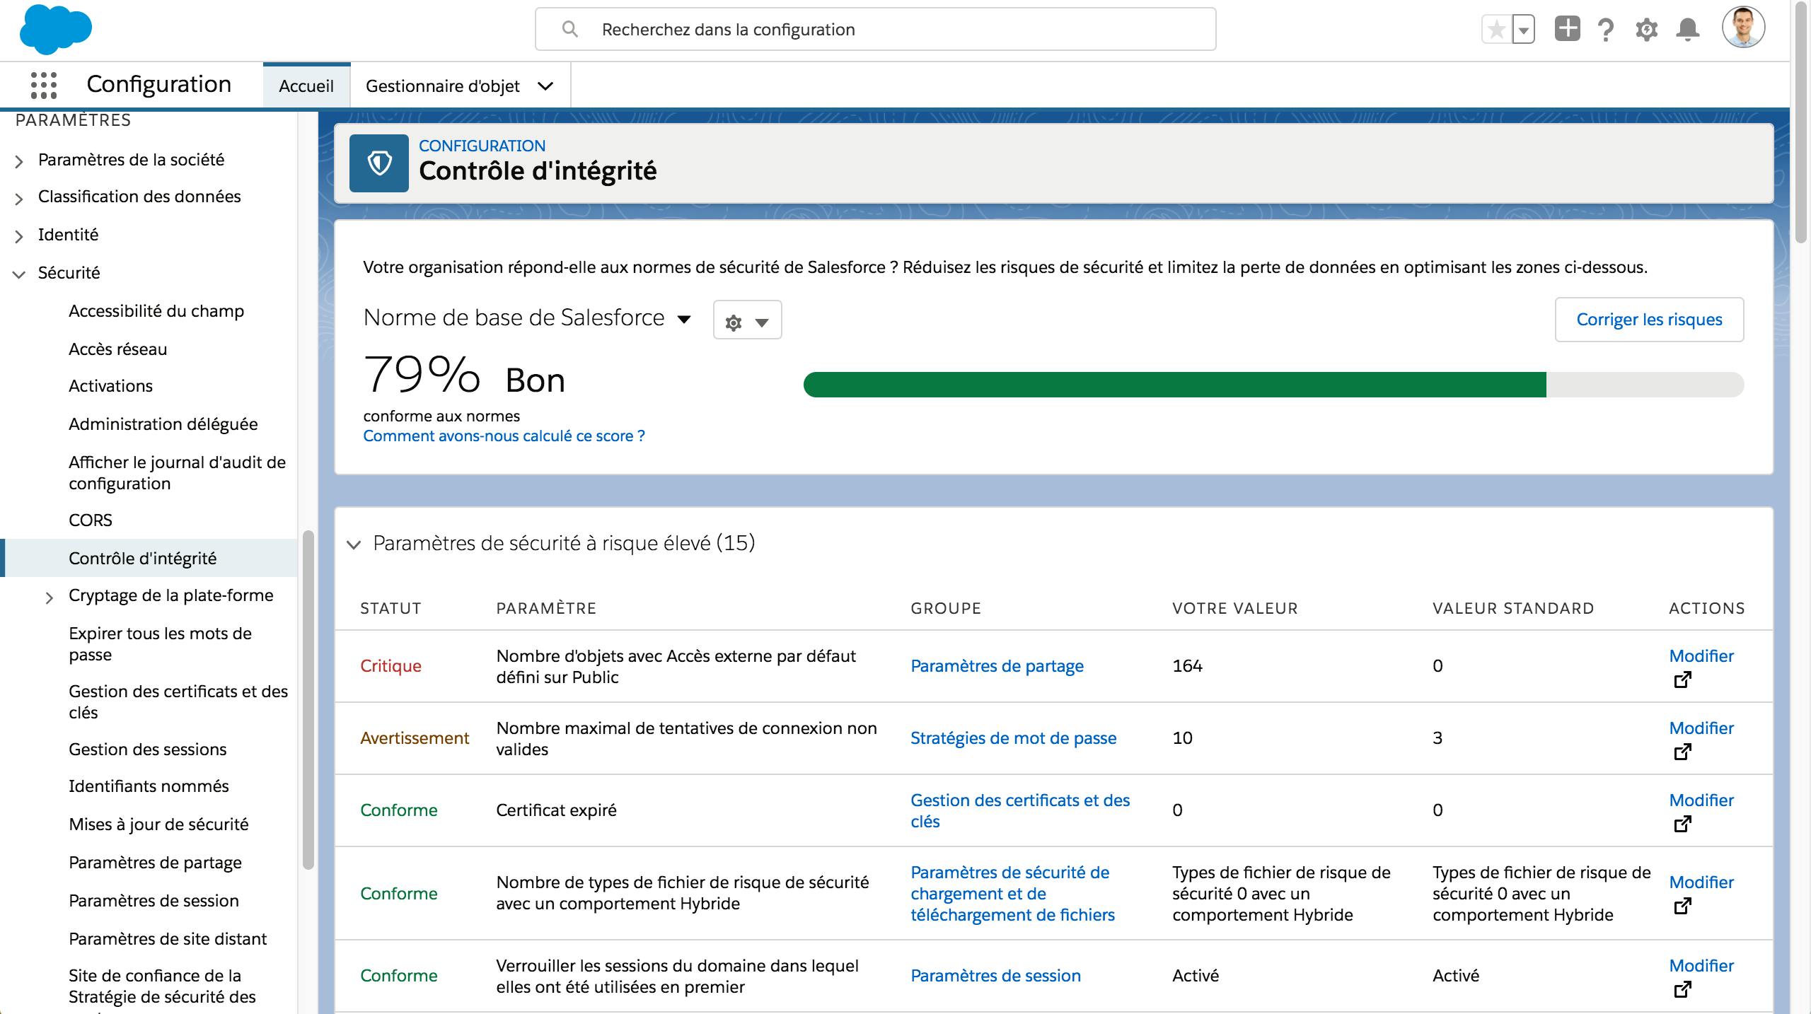Open the Stratégies de mot de passe link
Viewport: 1811px width, 1014px height.
click(1013, 738)
